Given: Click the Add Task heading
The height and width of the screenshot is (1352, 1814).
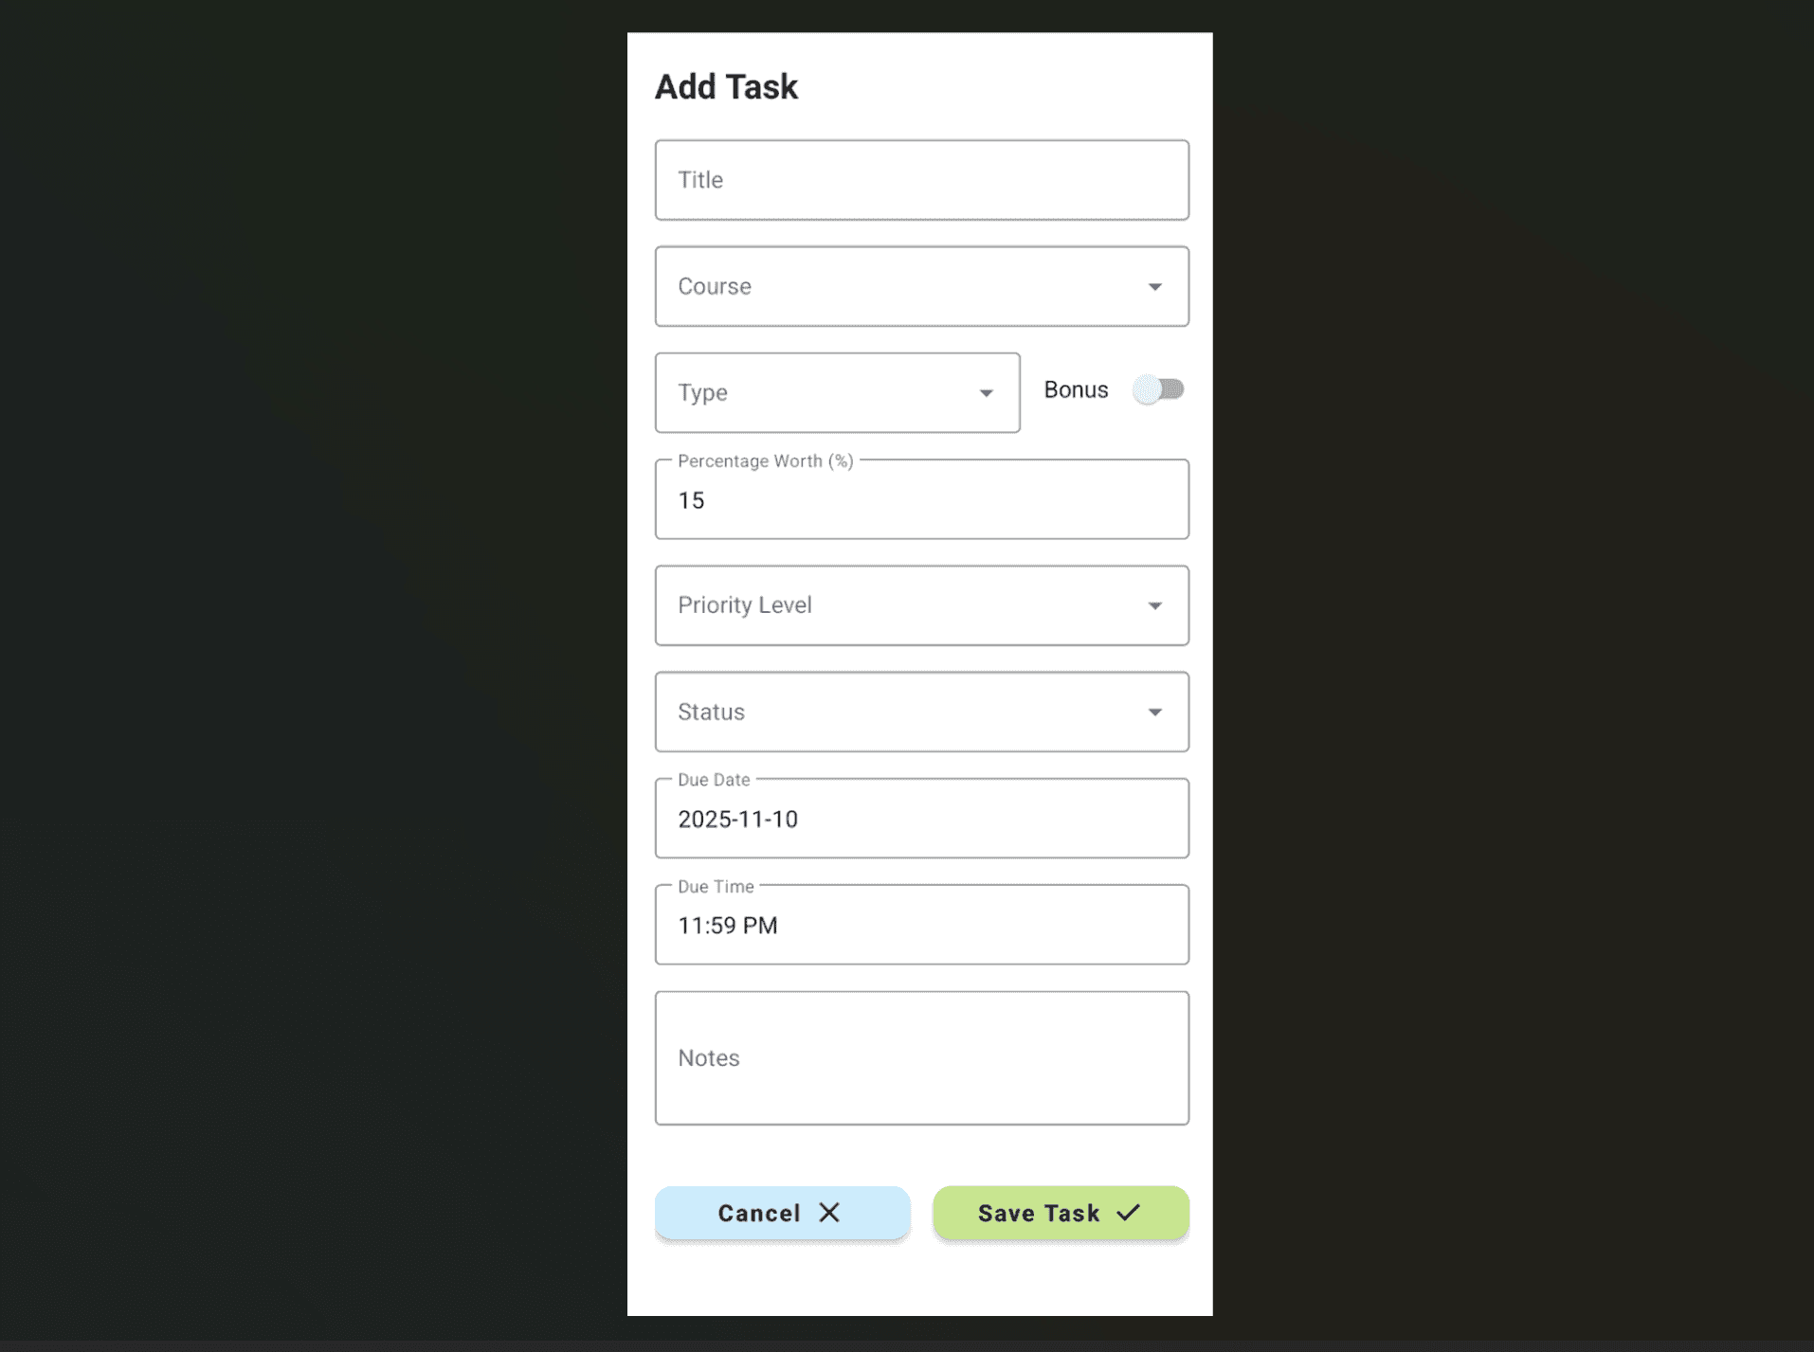Looking at the screenshot, I should [x=725, y=85].
